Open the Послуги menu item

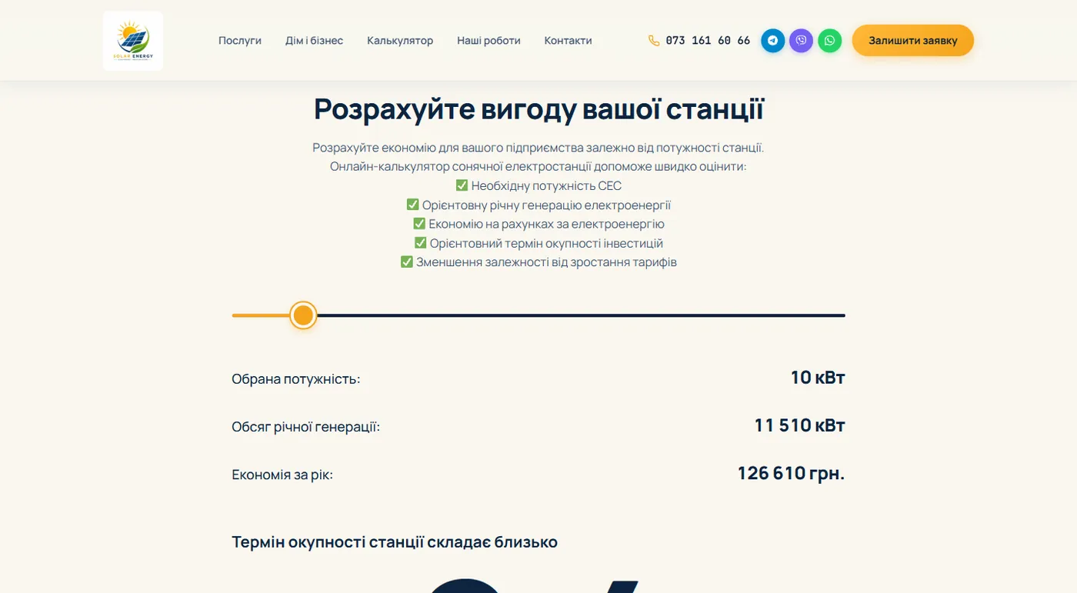point(240,41)
